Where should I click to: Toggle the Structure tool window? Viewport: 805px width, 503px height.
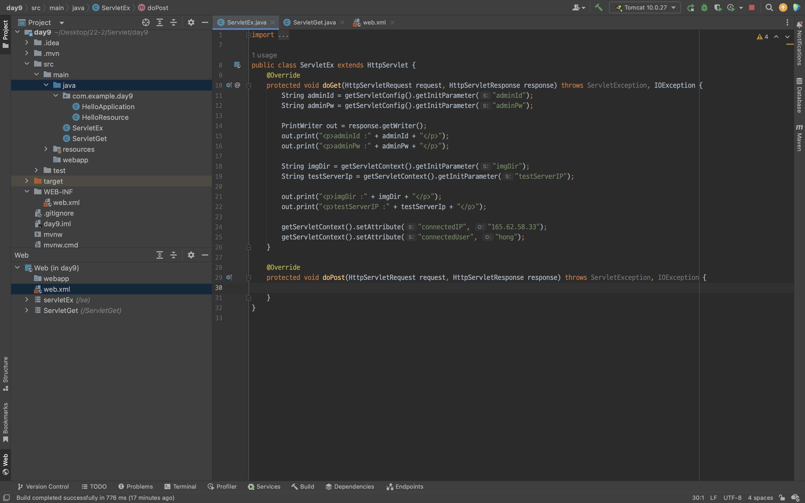5,373
